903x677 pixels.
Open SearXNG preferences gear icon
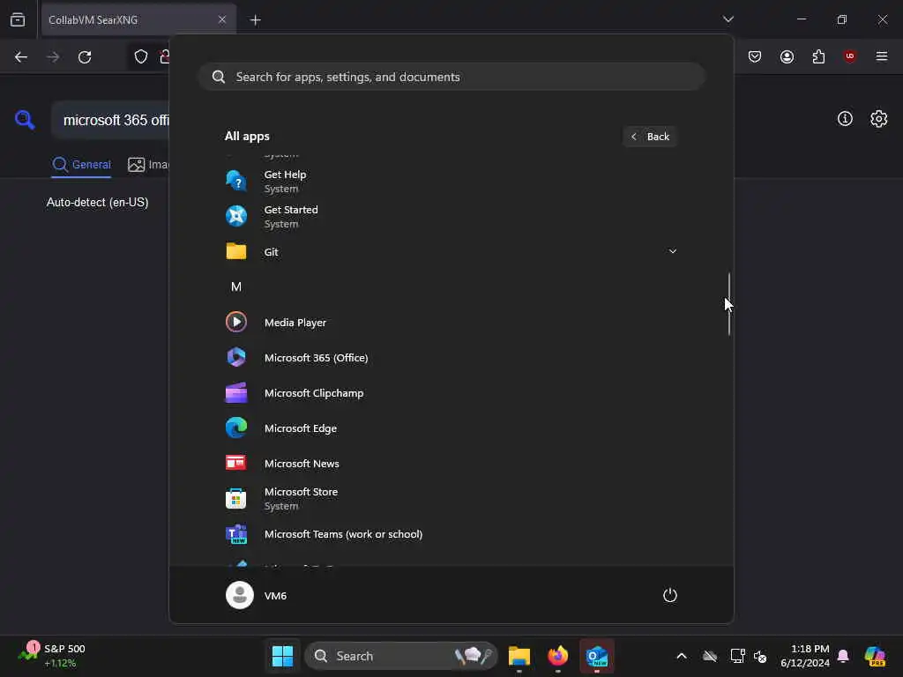879,119
